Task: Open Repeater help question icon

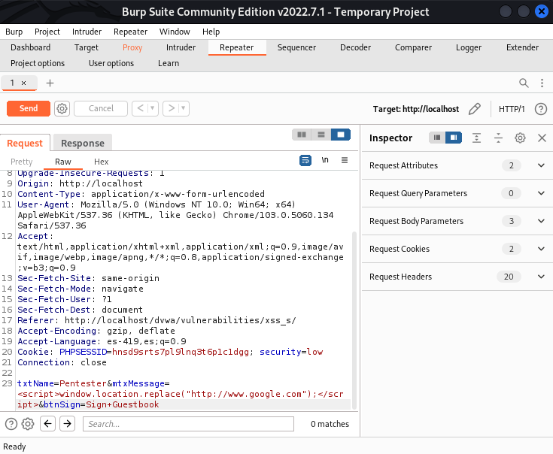Action: 541,109
